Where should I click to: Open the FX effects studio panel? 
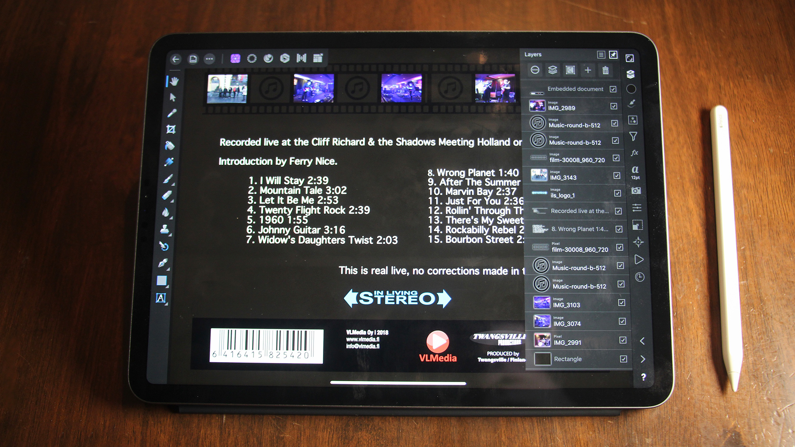(x=635, y=152)
